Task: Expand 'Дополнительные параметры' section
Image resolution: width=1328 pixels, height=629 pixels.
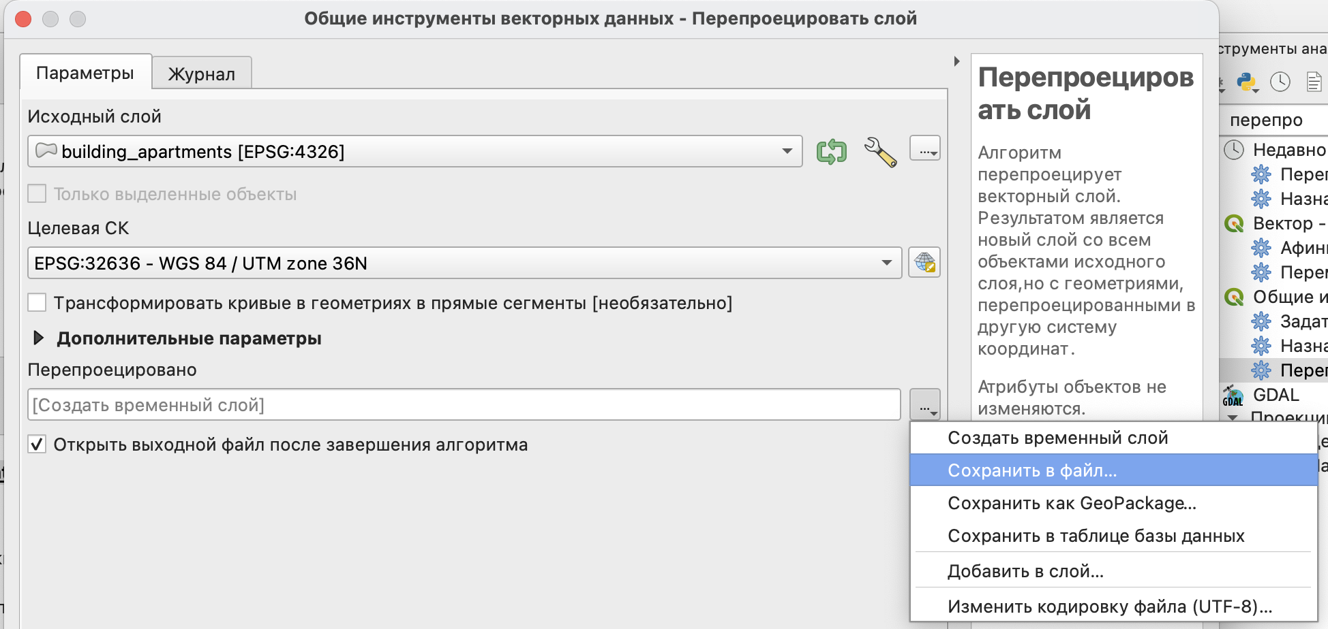Action: pyautogui.click(x=40, y=338)
